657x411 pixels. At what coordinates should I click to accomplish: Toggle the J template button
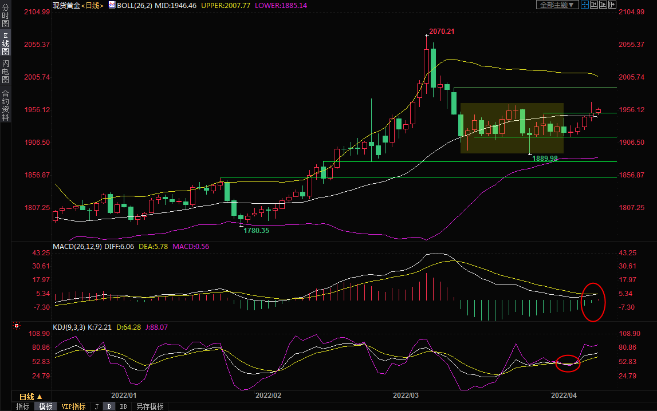coord(96,406)
